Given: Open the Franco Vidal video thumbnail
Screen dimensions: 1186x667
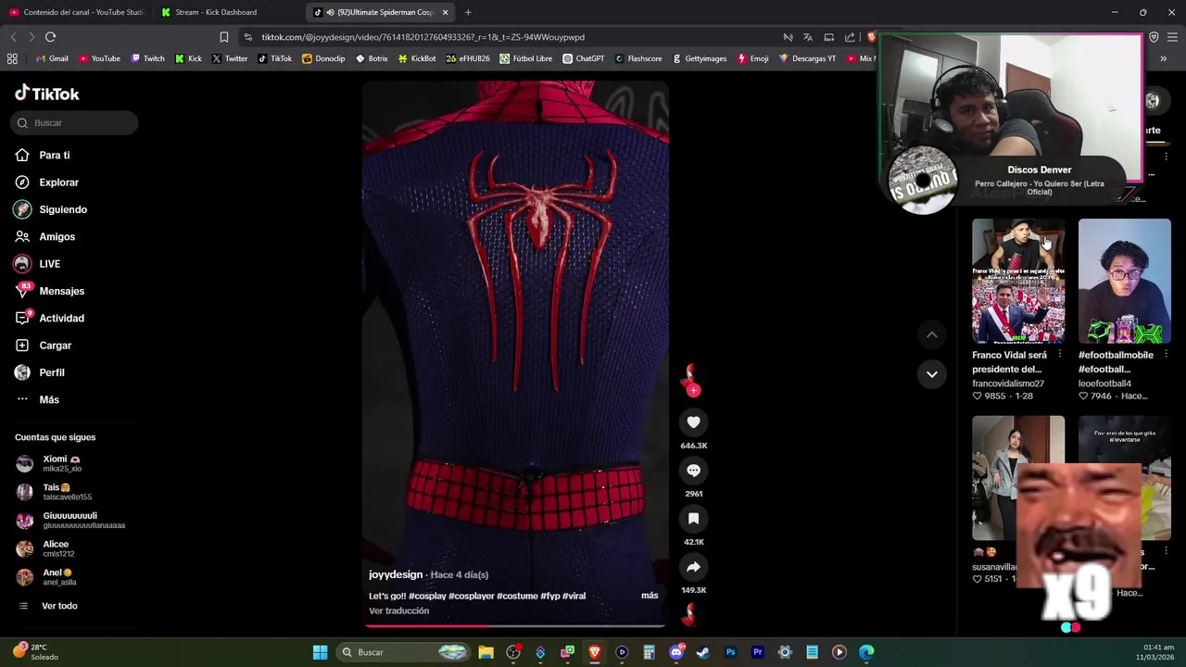Looking at the screenshot, I should coord(1018,281).
